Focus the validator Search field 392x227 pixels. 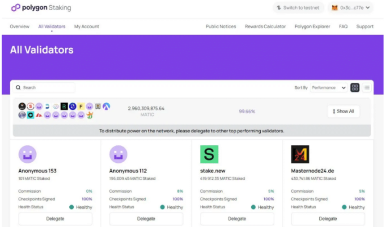pos(44,87)
